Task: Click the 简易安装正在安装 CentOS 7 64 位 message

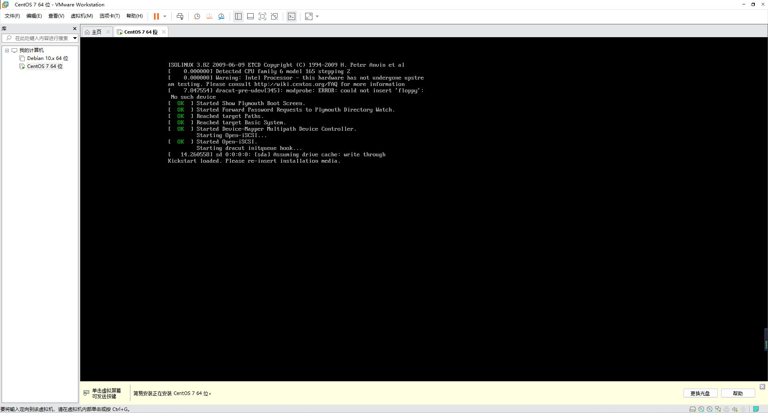Action: tap(172, 393)
